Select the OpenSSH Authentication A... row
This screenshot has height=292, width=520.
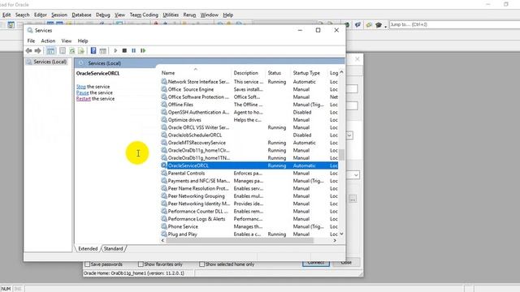249,112
